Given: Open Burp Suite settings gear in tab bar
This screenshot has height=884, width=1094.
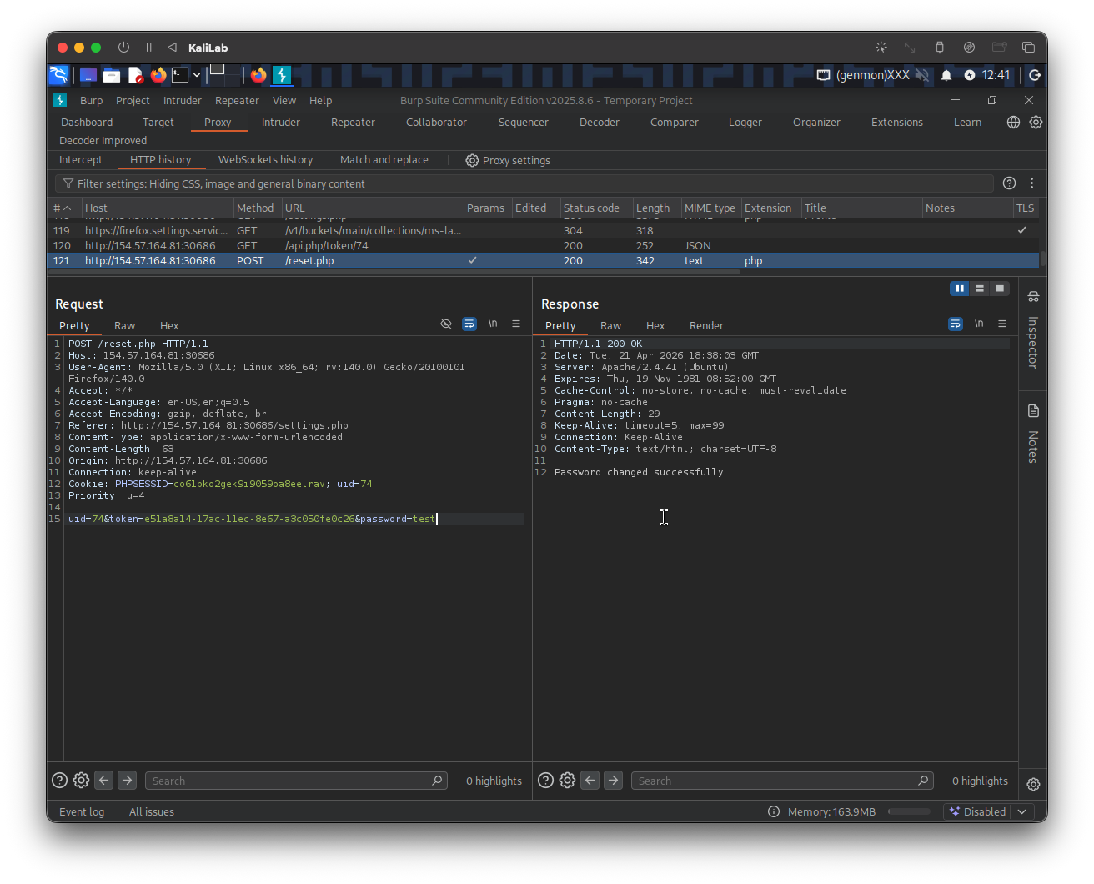Looking at the screenshot, I should pyautogui.click(x=1036, y=122).
